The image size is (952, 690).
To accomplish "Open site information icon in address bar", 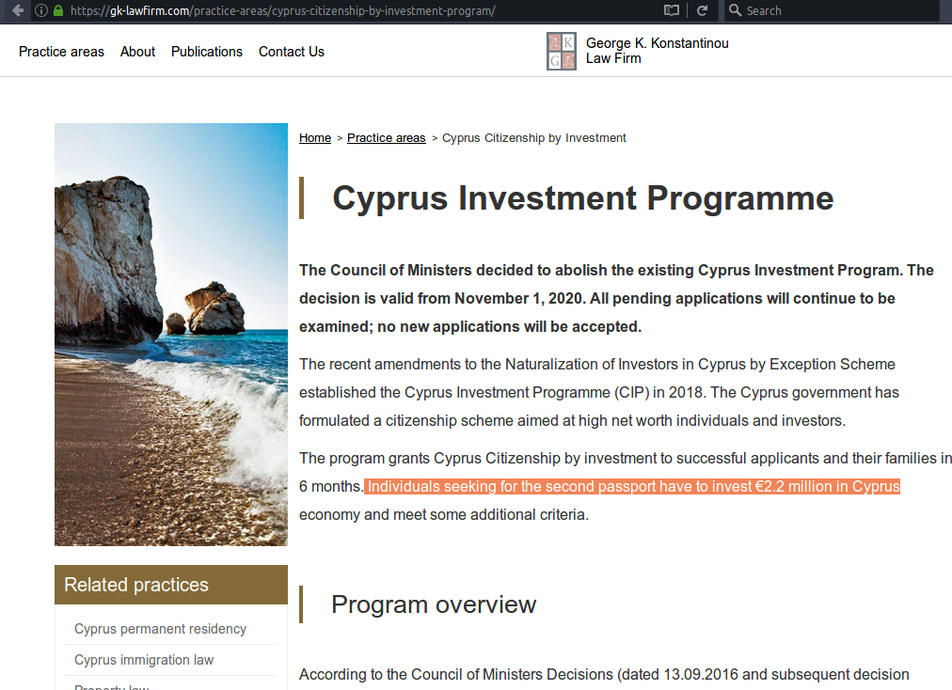I will [41, 10].
